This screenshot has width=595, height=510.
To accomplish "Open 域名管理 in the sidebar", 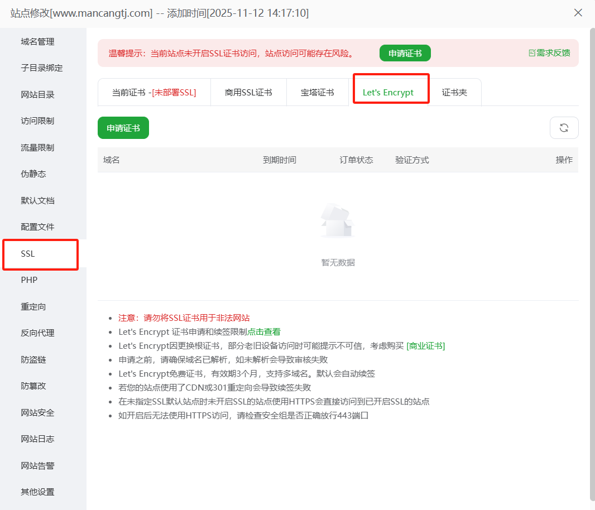I will point(37,42).
